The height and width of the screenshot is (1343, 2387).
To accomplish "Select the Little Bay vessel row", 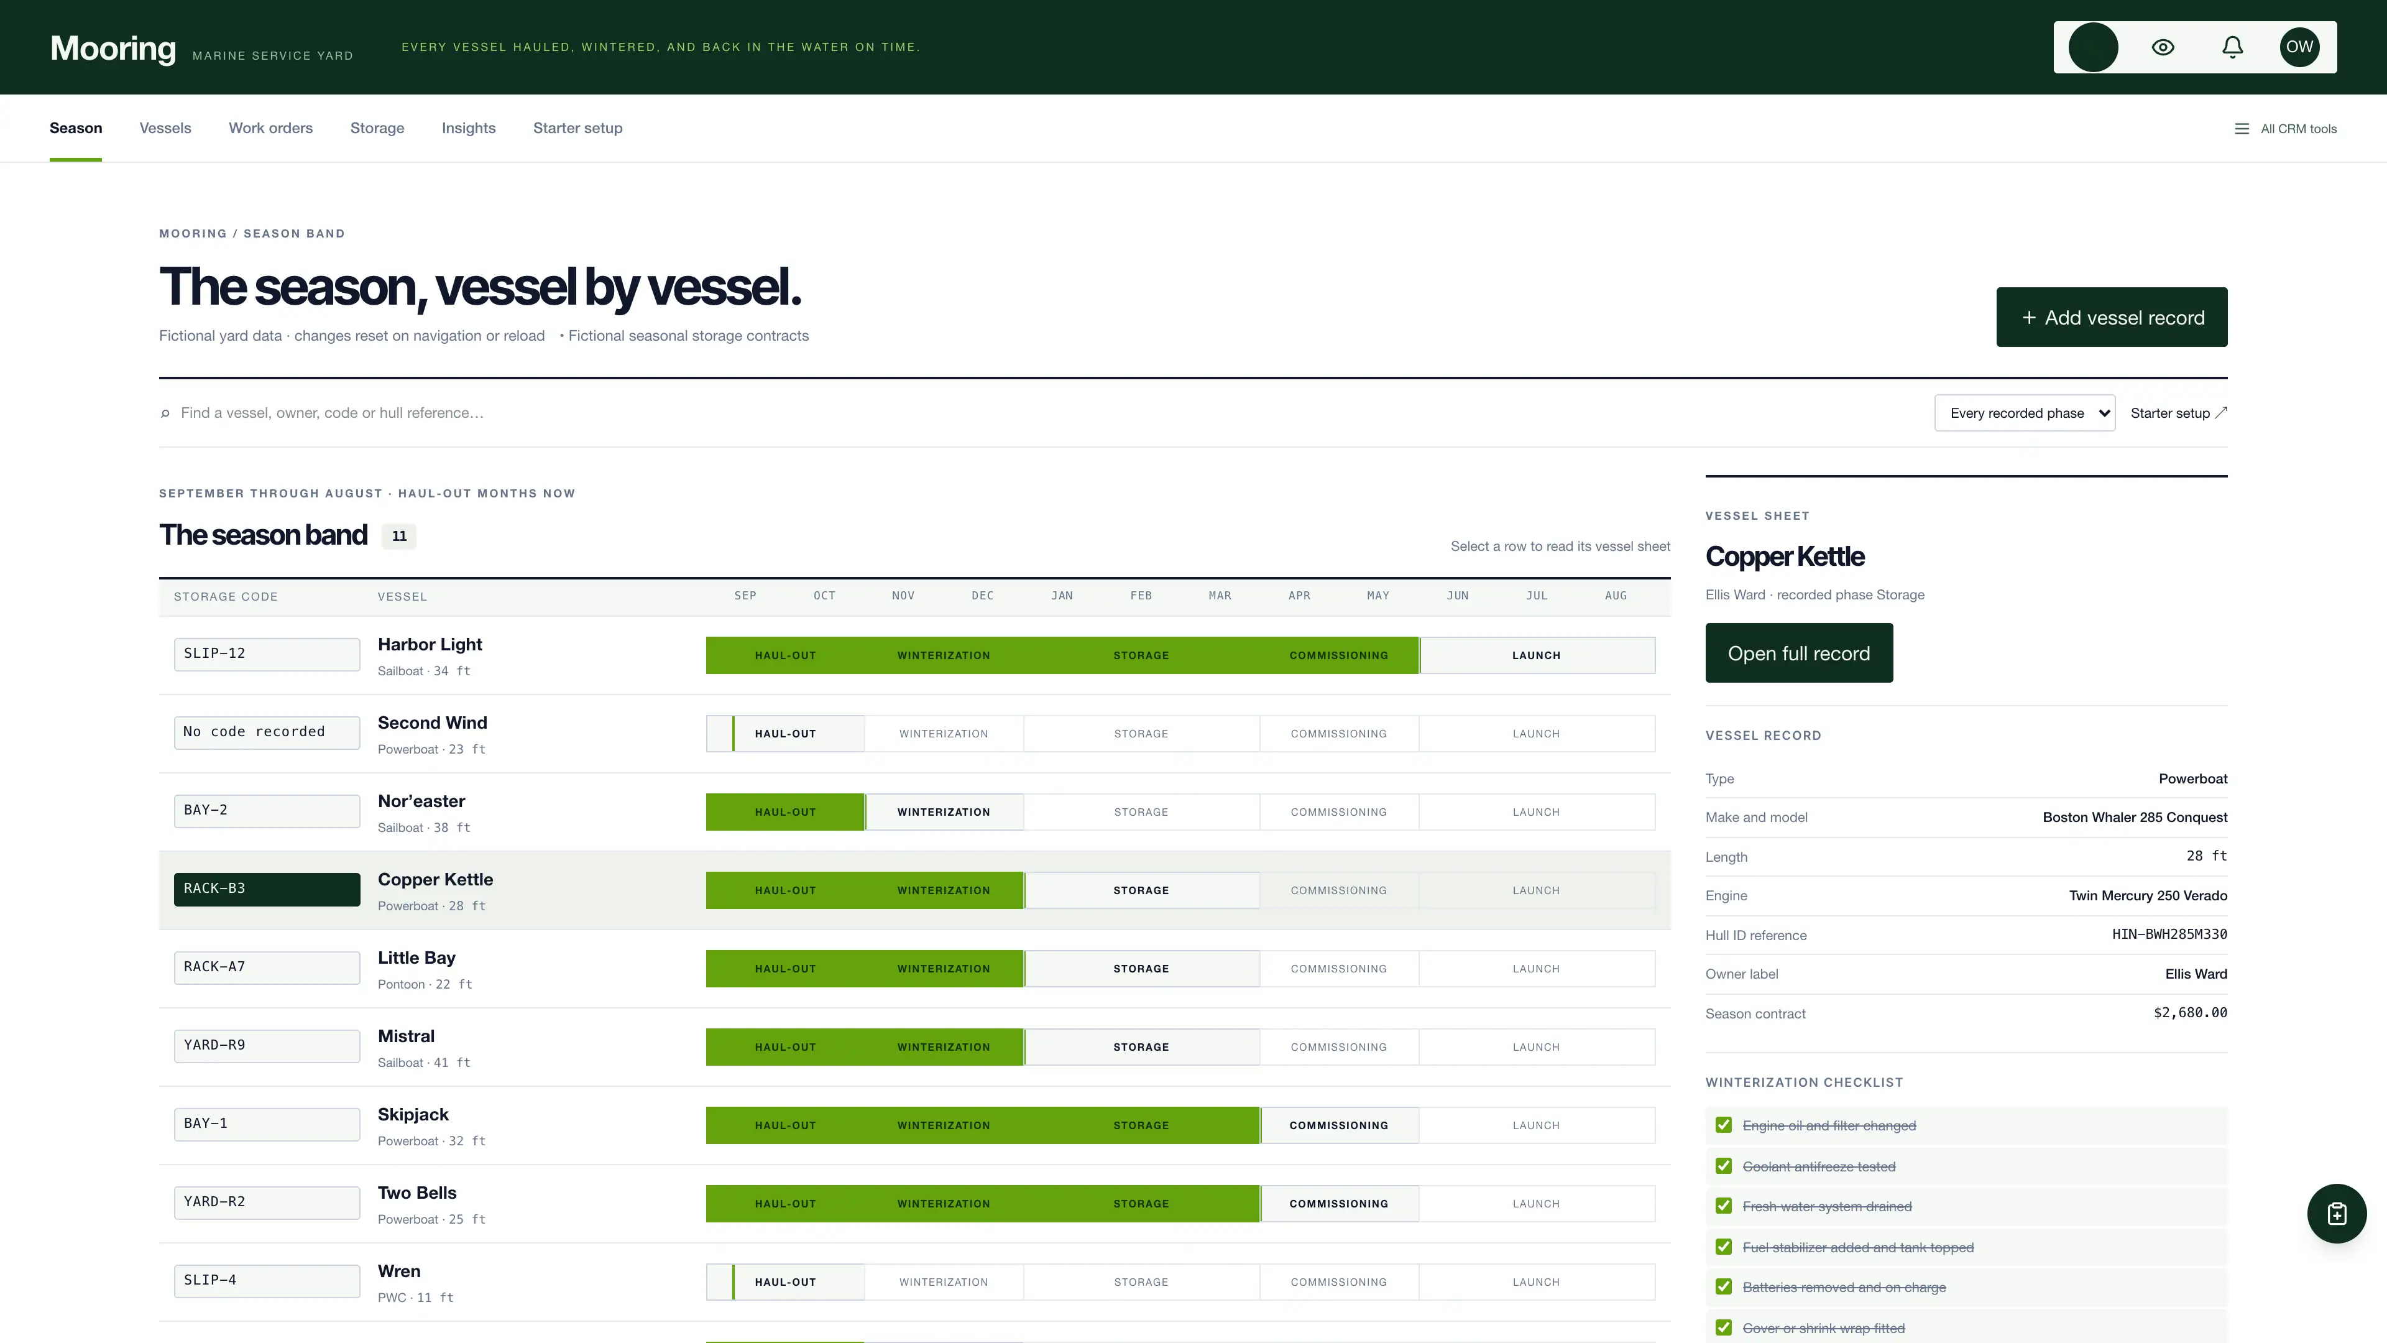I will (914, 969).
